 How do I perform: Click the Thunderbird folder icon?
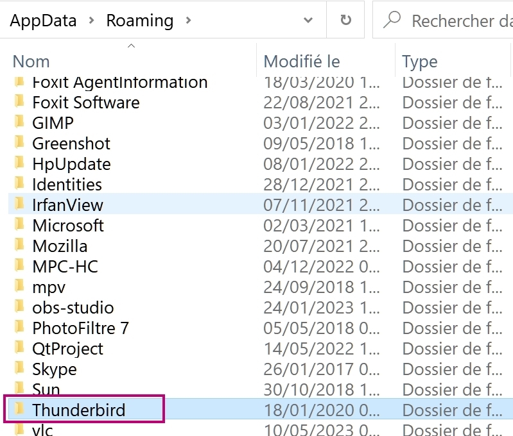pos(20,410)
